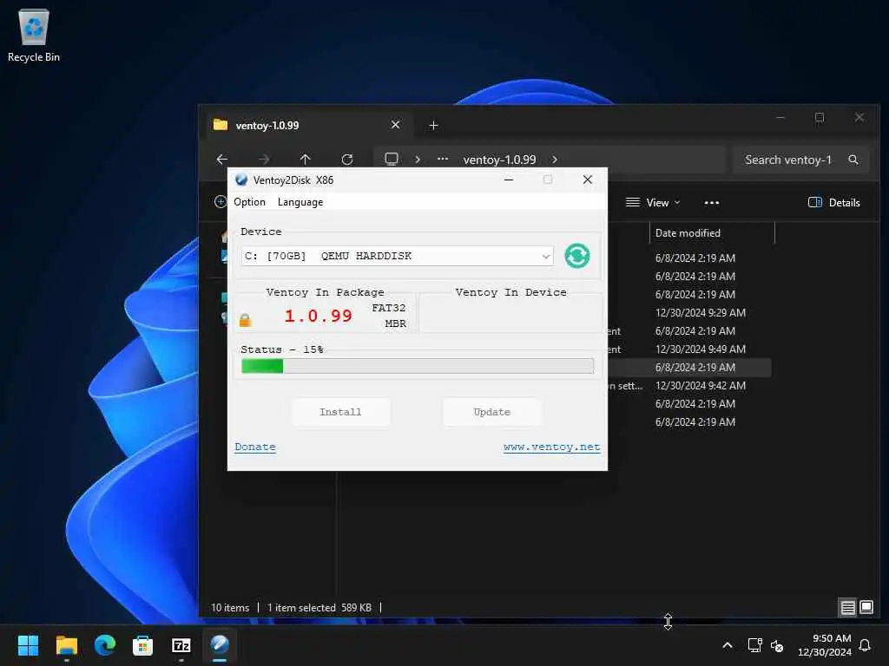Click the This PC monitor icon in address bar
Screen dimensions: 889x666
coord(392,160)
